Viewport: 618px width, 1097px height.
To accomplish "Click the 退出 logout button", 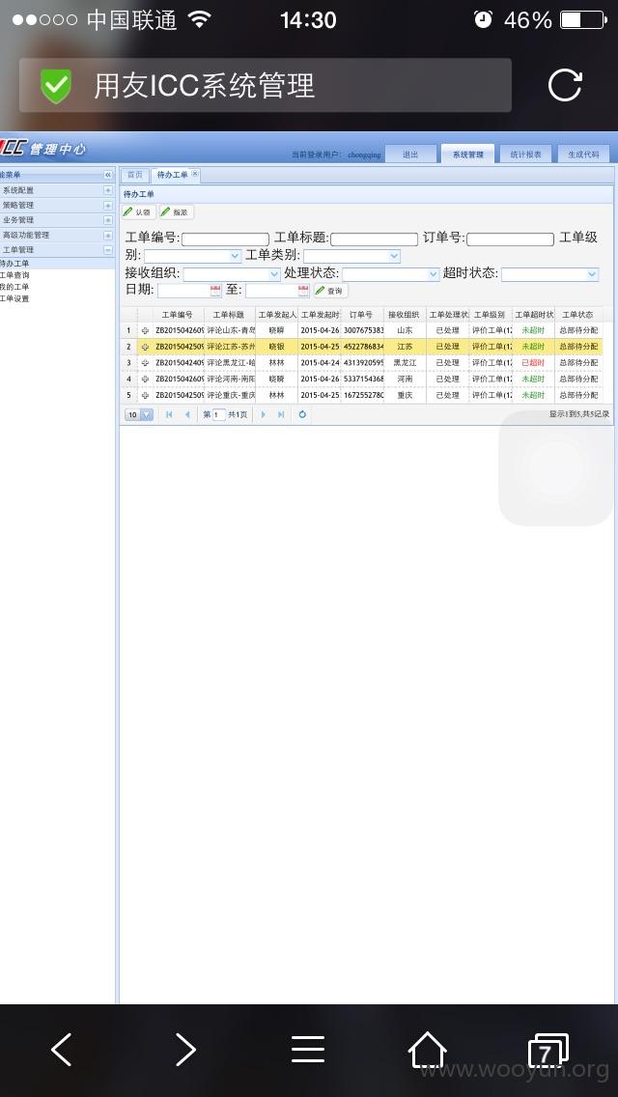I will tap(410, 154).
